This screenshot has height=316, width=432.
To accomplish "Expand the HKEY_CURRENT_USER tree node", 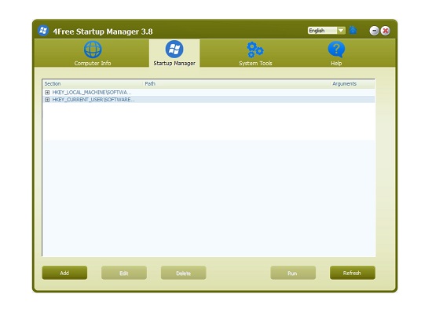I will 47,100.
